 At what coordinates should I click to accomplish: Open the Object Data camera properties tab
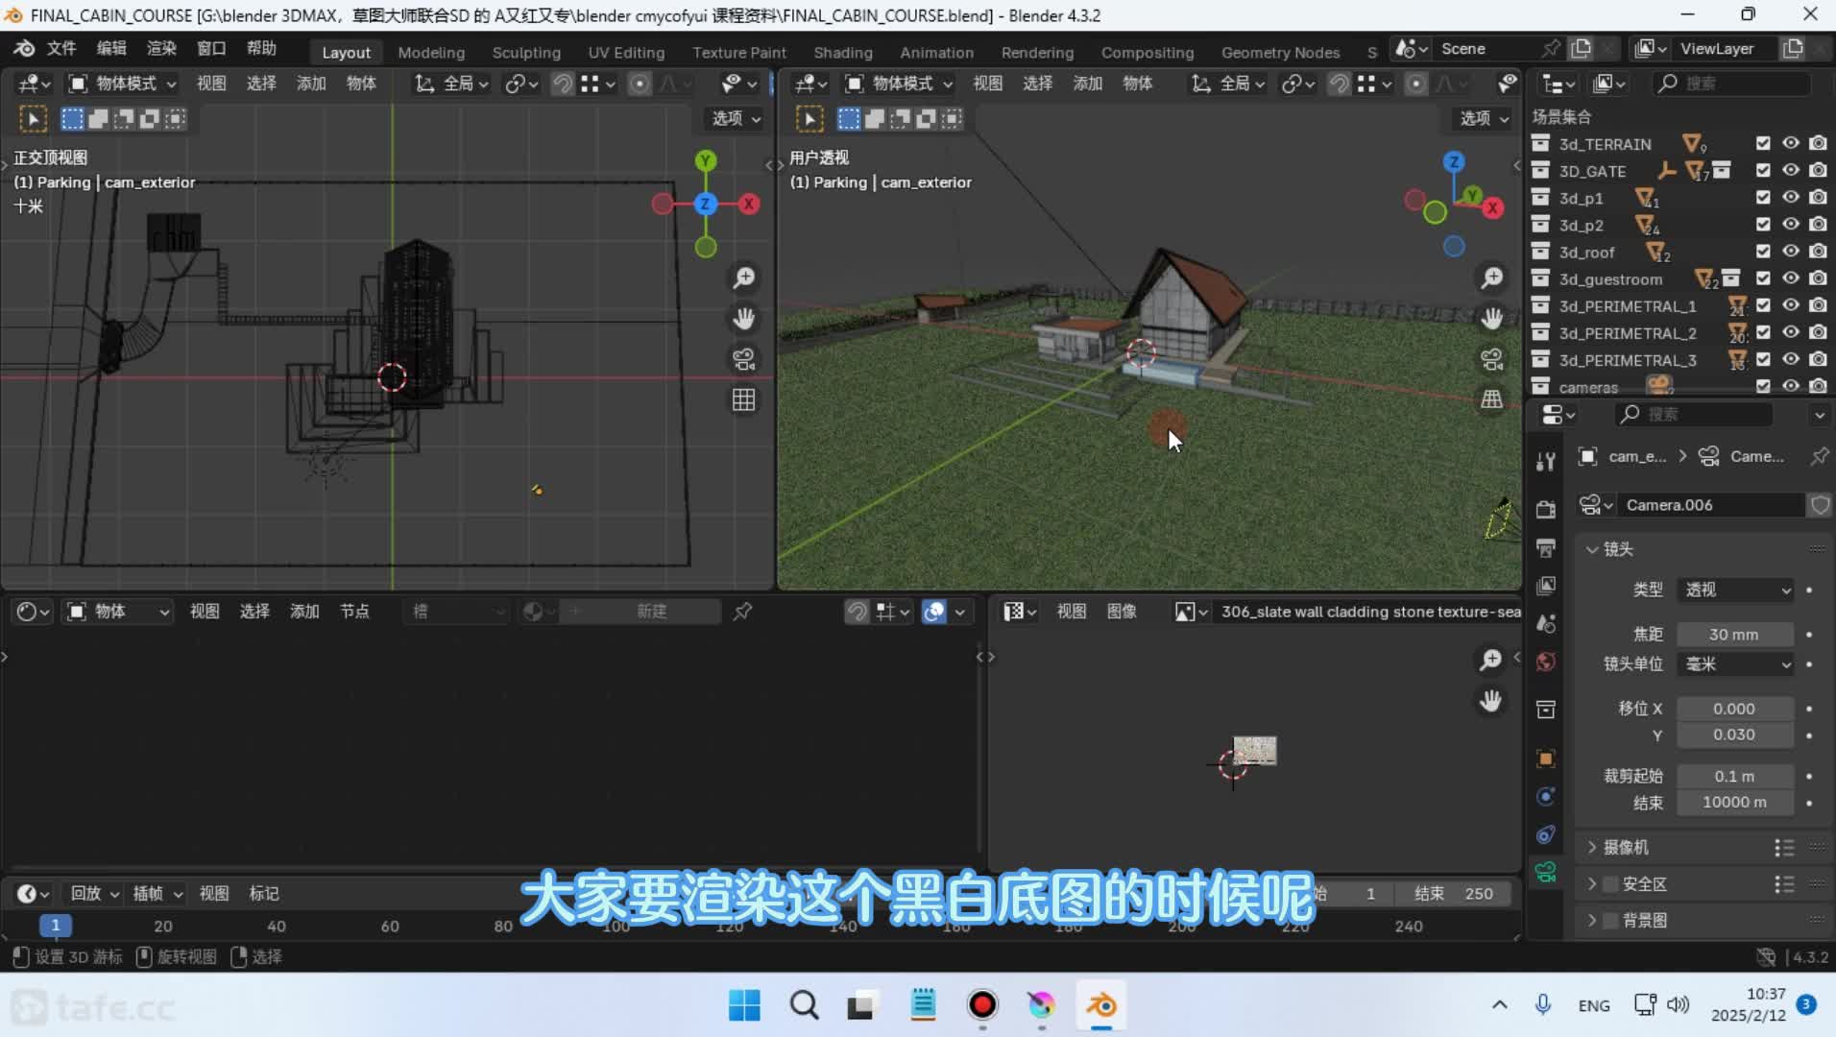pos(1545,872)
